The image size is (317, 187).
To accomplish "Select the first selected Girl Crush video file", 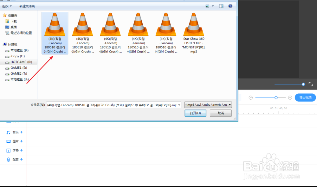I will tap(55, 33).
